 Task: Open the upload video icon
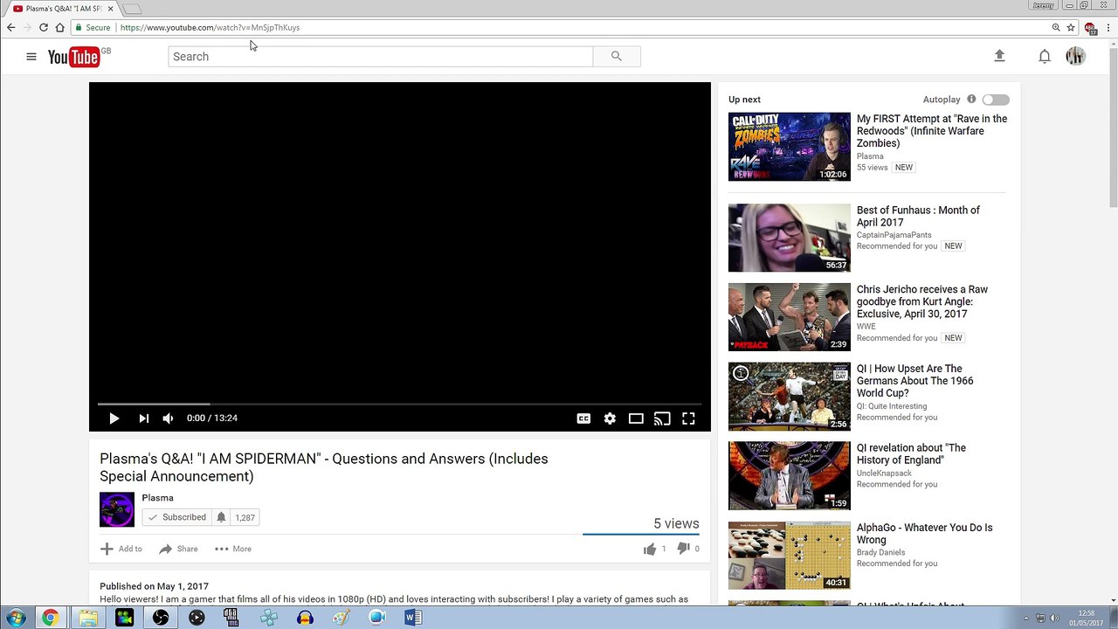coord(999,56)
